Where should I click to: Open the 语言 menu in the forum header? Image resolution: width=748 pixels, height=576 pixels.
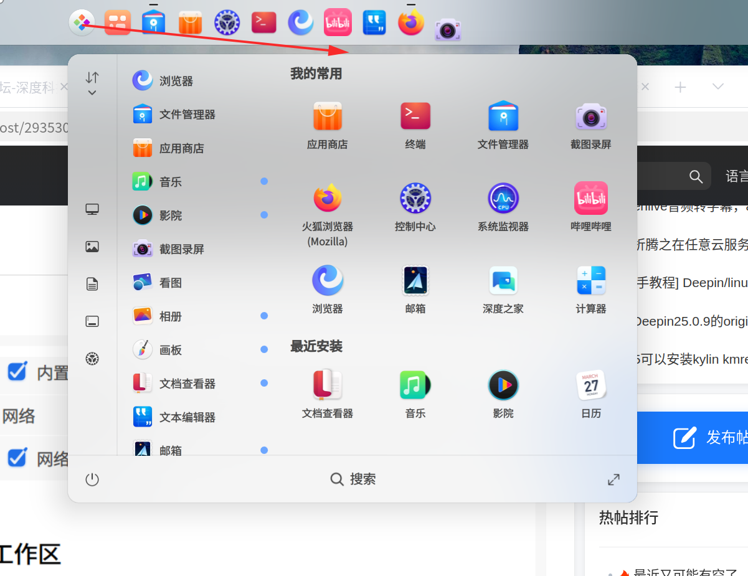point(737,176)
